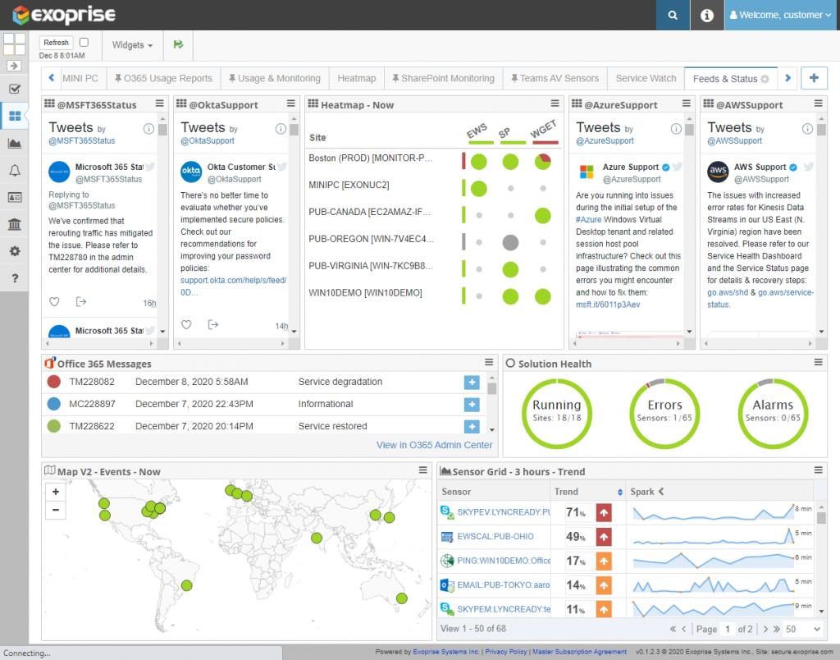Open the Map V2 widget menu
The width and height of the screenshot is (840, 660).
click(422, 470)
